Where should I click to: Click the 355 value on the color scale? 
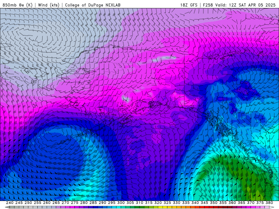pos(223,203)
